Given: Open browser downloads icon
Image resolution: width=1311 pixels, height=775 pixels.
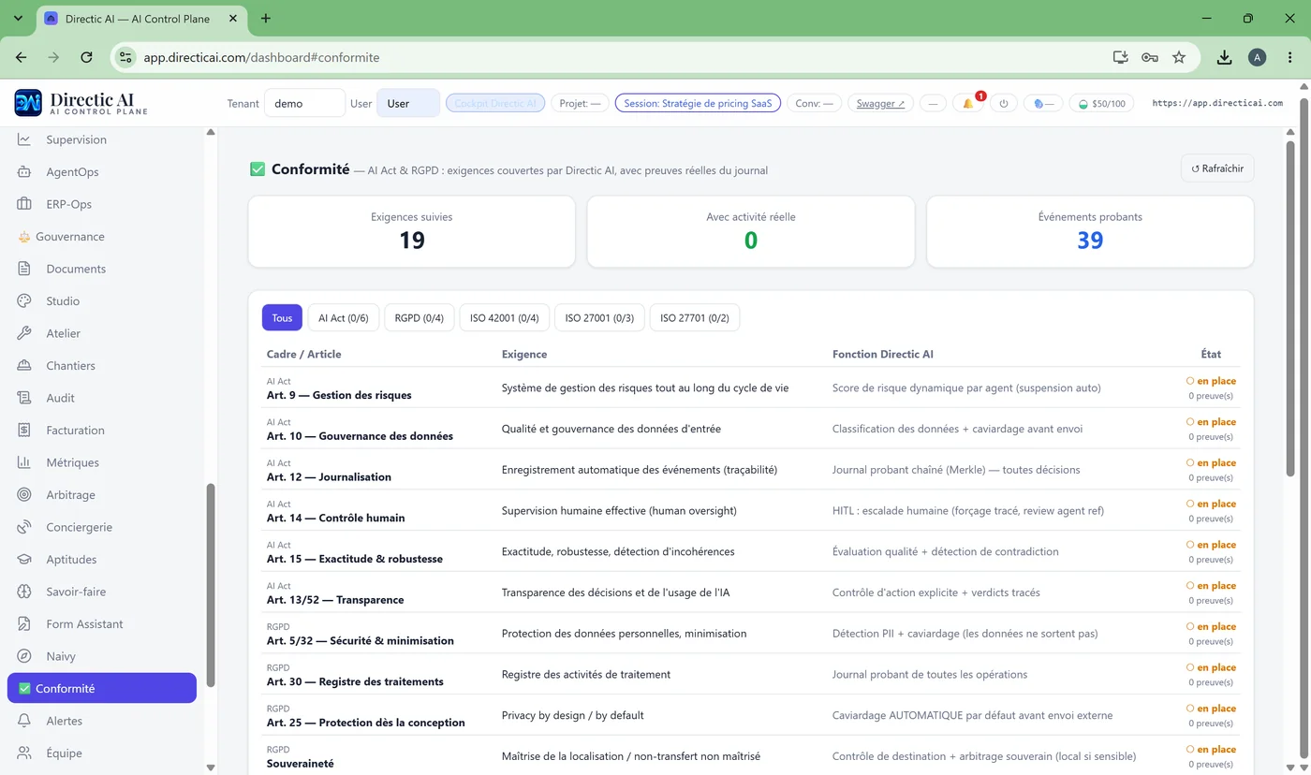Looking at the screenshot, I should pyautogui.click(x=1224, y=57).
